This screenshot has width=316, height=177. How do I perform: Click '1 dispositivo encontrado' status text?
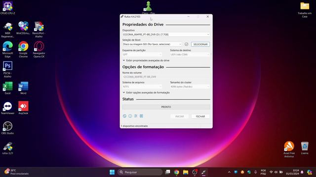tap(134, 126)
